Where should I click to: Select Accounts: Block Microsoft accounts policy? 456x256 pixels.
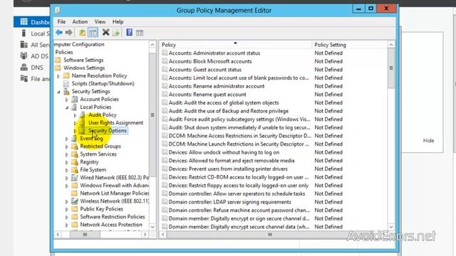210,61
